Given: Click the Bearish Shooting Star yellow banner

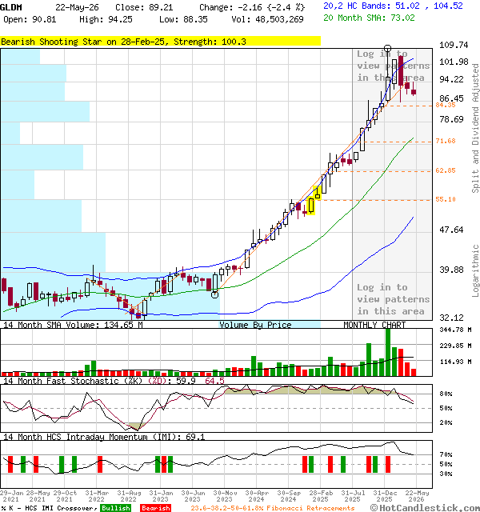Looking at the screenshot, I should coord(160,42).
